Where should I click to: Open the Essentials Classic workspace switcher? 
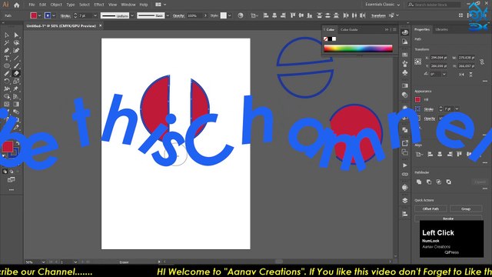(383, 5)
